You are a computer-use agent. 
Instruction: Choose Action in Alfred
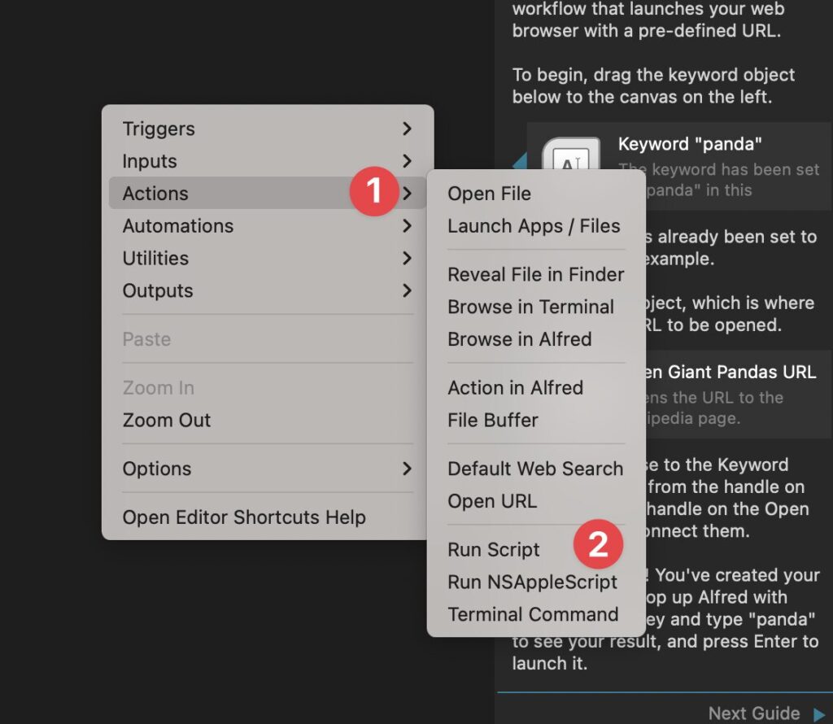tap(536, 388)
